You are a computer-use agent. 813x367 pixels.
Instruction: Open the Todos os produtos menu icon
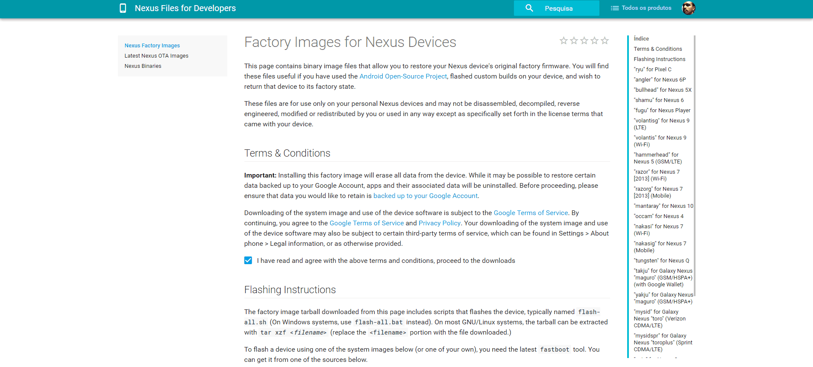tap(615, 8)
